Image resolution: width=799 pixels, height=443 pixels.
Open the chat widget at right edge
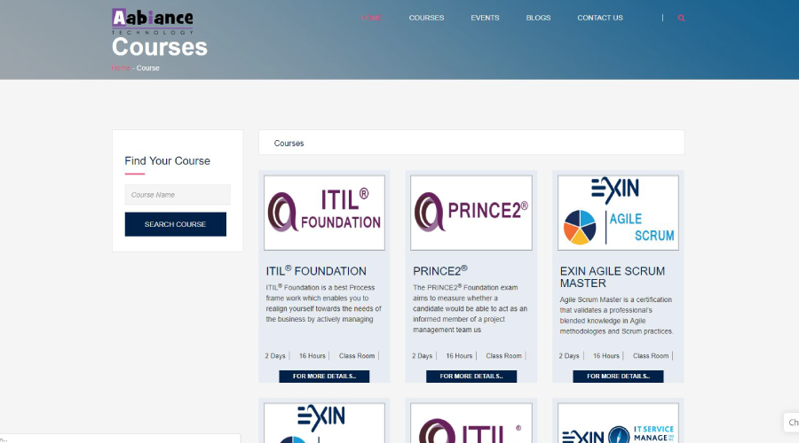click(x=791, y=422)
